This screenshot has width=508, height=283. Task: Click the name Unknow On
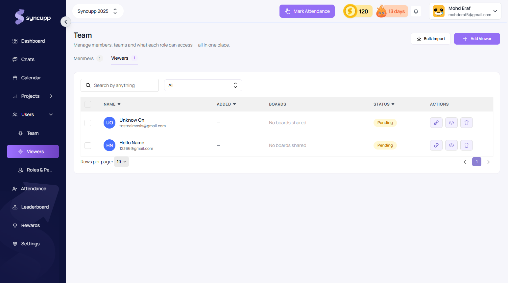coord(132,120)
